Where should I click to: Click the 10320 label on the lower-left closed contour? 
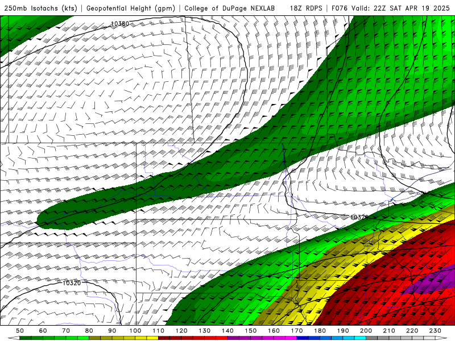point(72,282)
